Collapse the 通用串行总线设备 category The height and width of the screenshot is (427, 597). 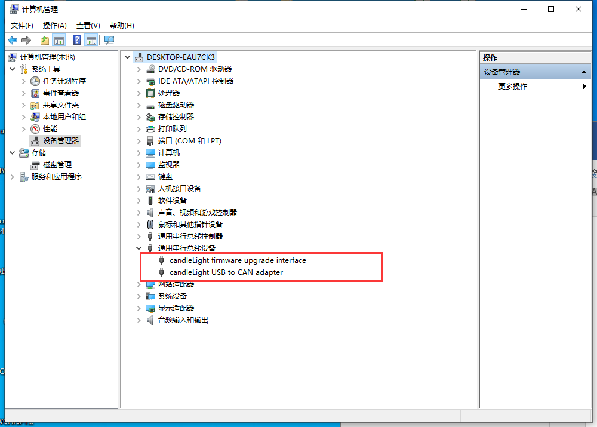[x=139, y=248]
